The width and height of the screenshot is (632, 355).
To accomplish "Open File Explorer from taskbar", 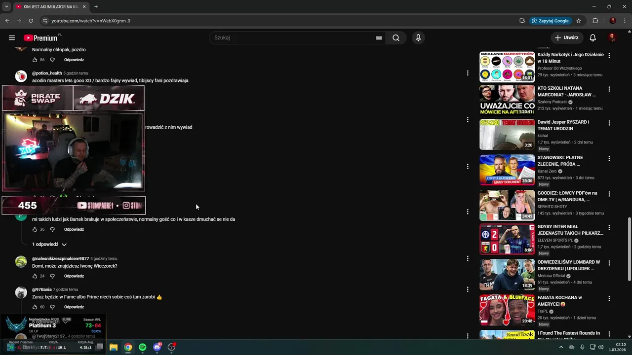I will click(113, 347).
